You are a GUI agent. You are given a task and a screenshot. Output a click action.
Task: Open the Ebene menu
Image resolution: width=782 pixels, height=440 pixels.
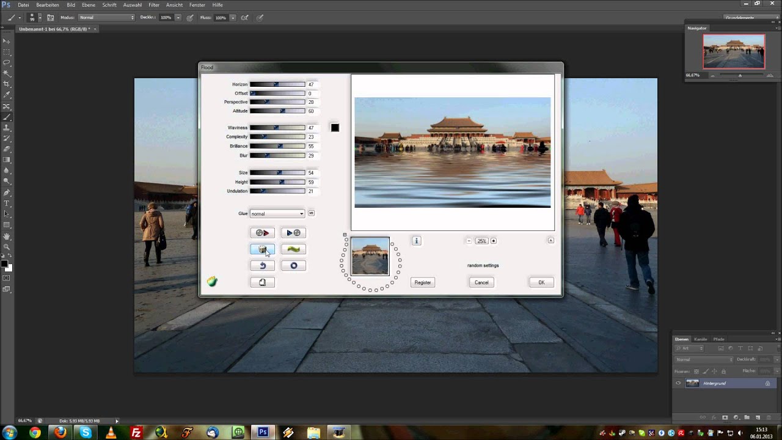point(89,5)
